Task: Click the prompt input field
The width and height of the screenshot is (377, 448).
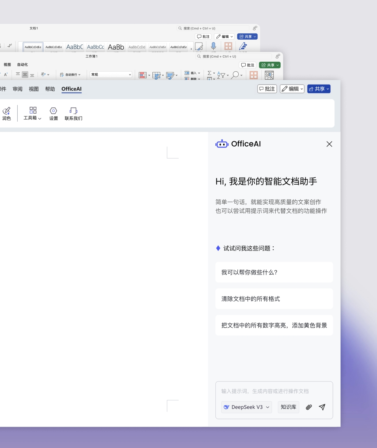Action: click(274, 391)
